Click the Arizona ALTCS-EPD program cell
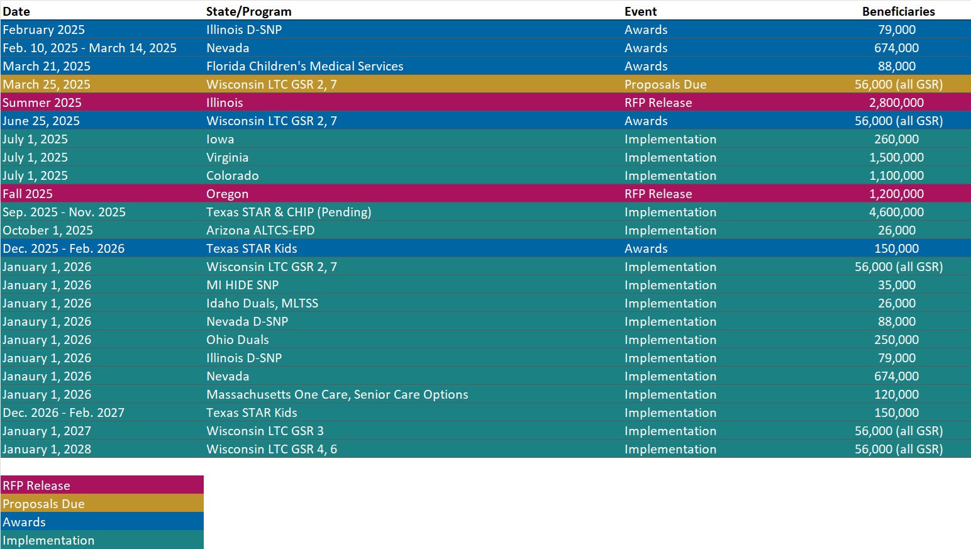The height and width of the screenshot is (549, 971). [x=260, y=230]
